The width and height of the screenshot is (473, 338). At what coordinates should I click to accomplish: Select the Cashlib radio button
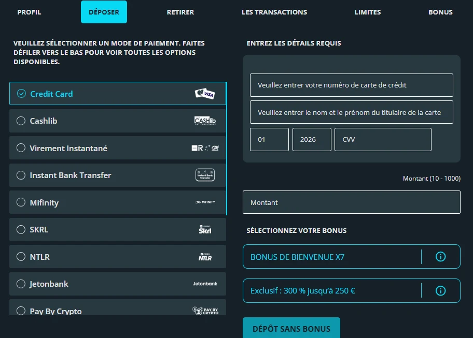(x=21, y=121)
